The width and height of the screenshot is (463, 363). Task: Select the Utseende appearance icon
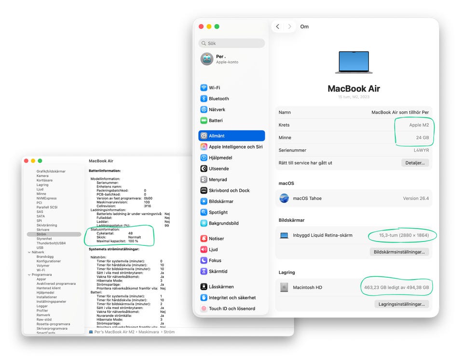pos(204,169)
